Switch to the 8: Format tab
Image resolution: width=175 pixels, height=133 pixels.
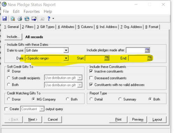coord(152,27)
